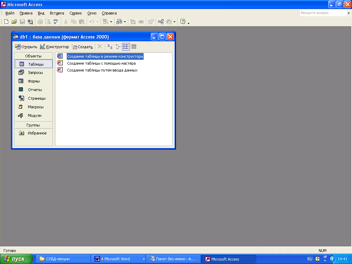Click the Properties toolbar icon
Screen dimensions: 352x264
point(151,22)
